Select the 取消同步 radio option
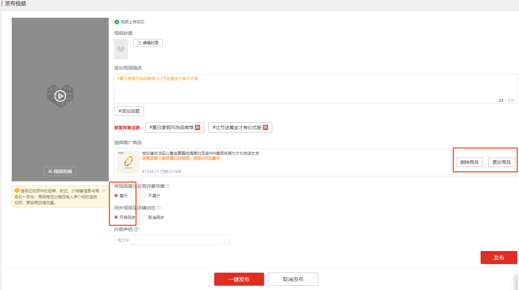This screenshot has height=290, width=519. [x=145, y=217]
